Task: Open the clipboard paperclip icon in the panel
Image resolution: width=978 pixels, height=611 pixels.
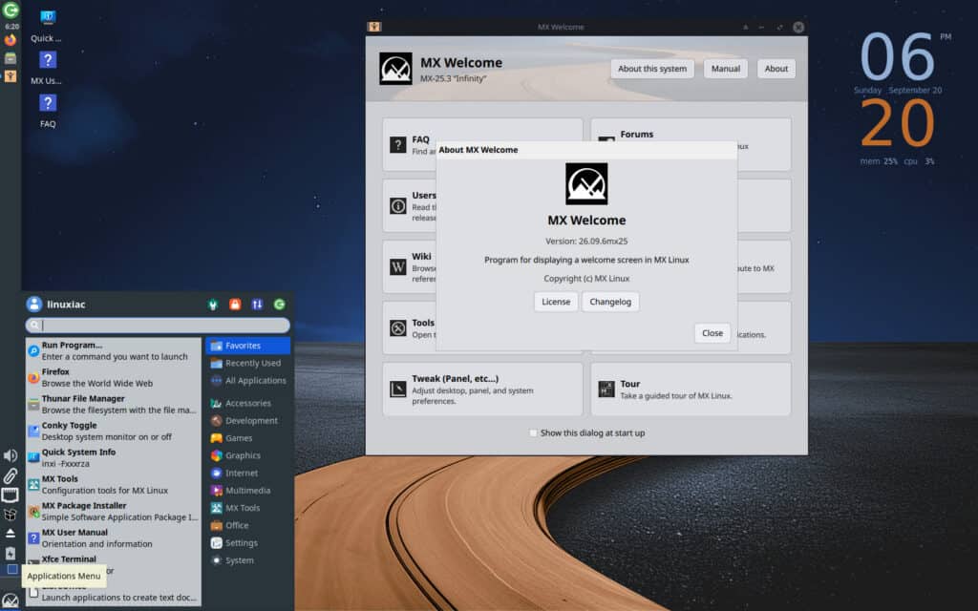Action: [10, 475]
